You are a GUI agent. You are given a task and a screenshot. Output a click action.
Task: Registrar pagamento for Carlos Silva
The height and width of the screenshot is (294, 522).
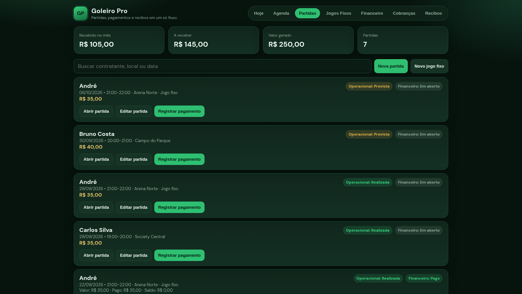pos(179,255)
